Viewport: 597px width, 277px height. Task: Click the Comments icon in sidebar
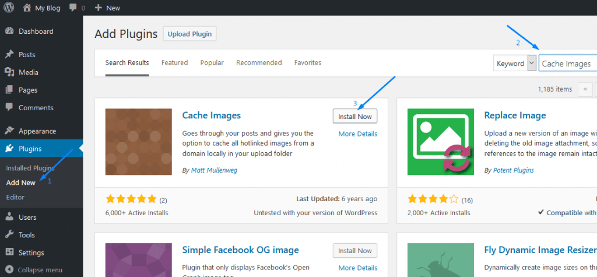(9, 107)
